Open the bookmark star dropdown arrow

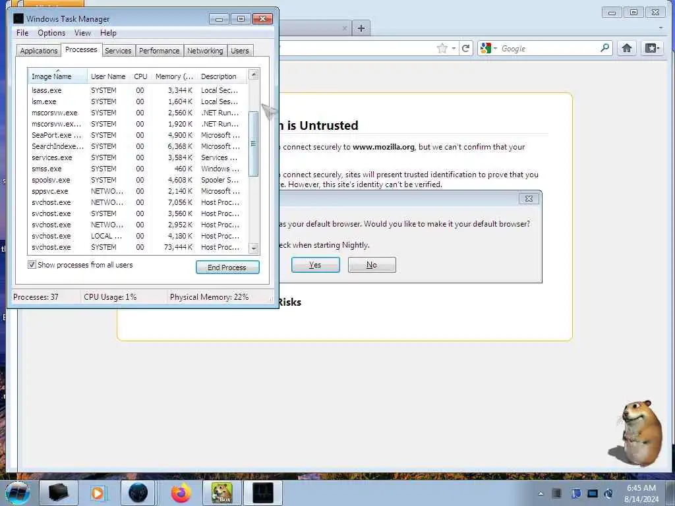click(454, 49)
